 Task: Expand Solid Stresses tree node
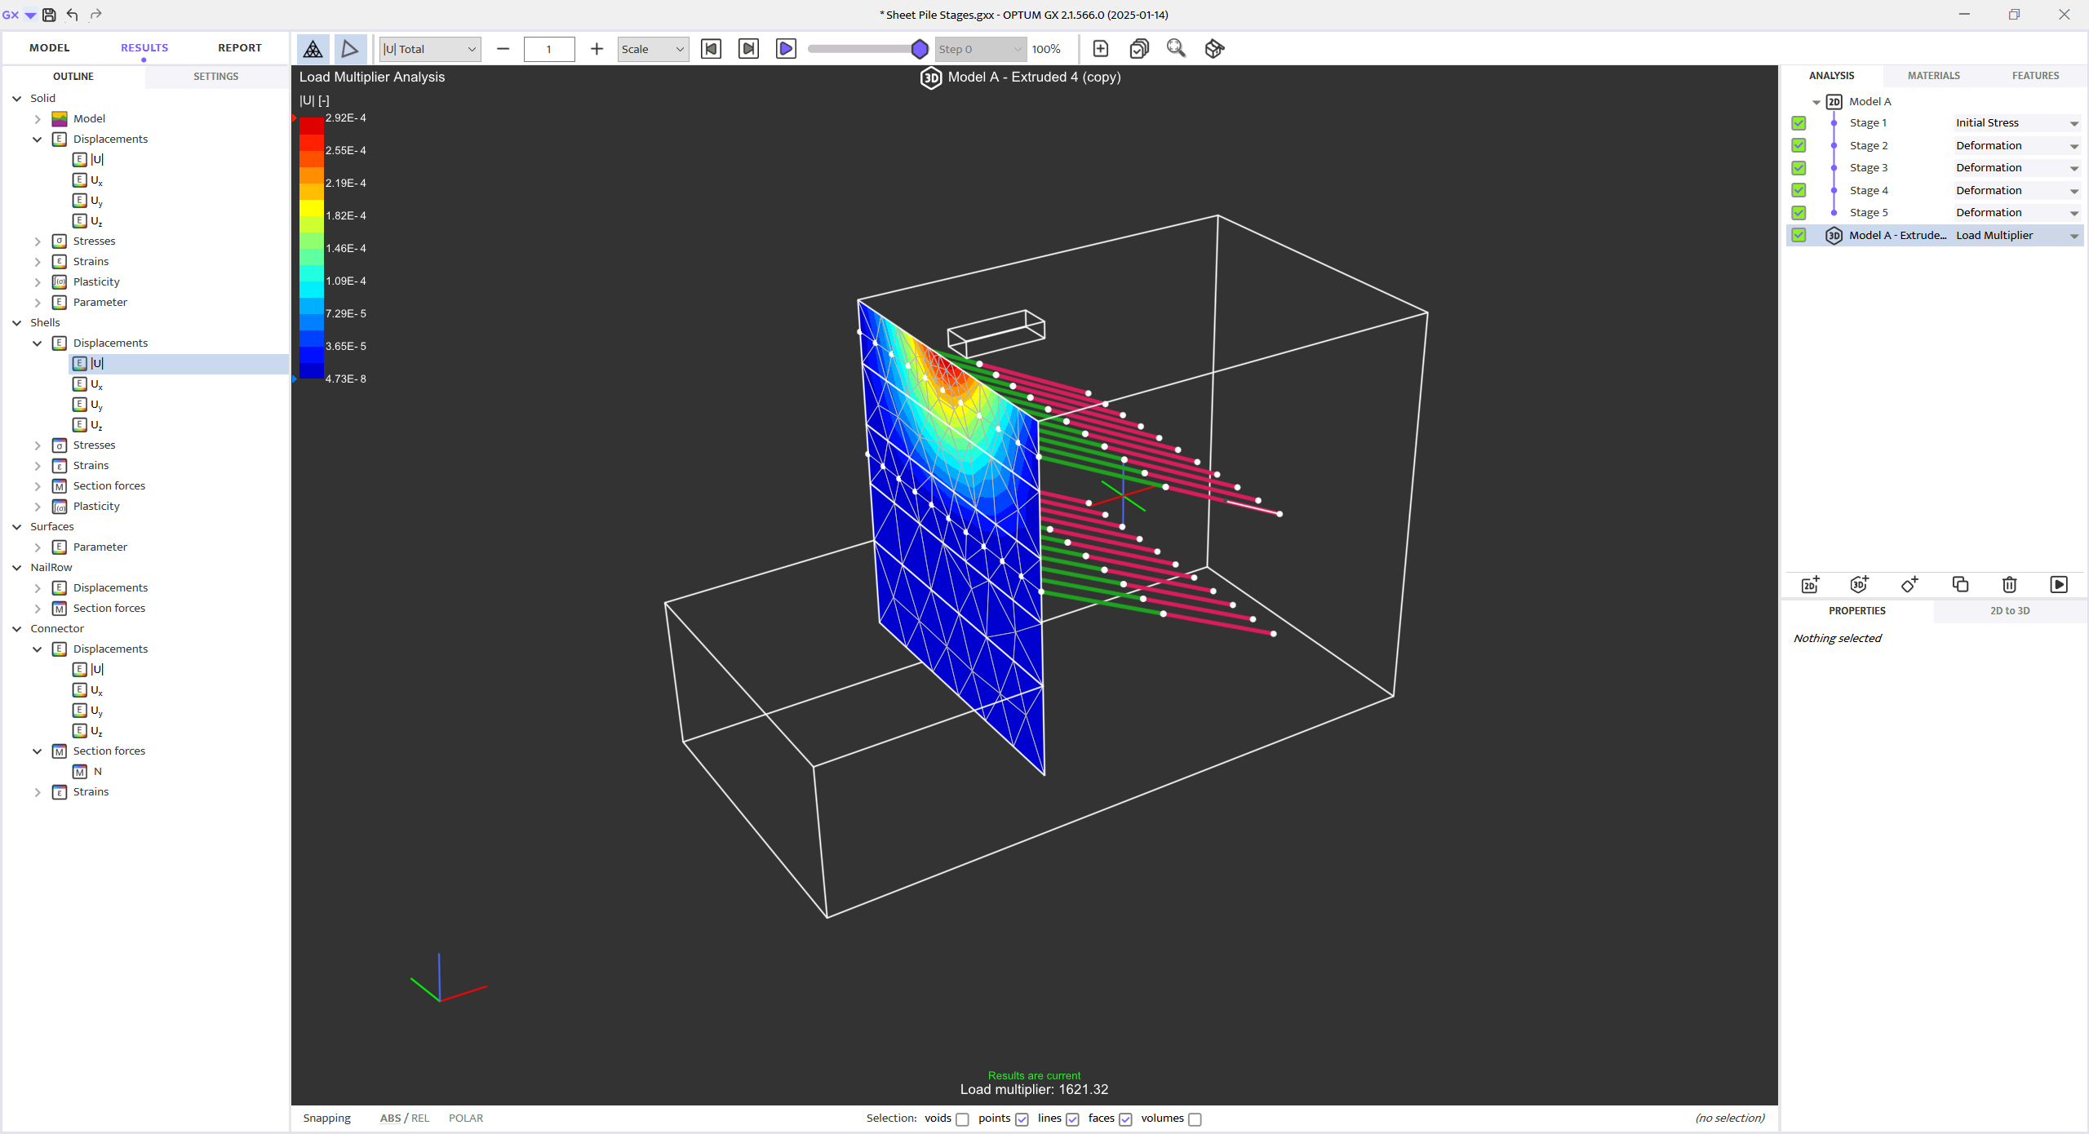point(38,241)
